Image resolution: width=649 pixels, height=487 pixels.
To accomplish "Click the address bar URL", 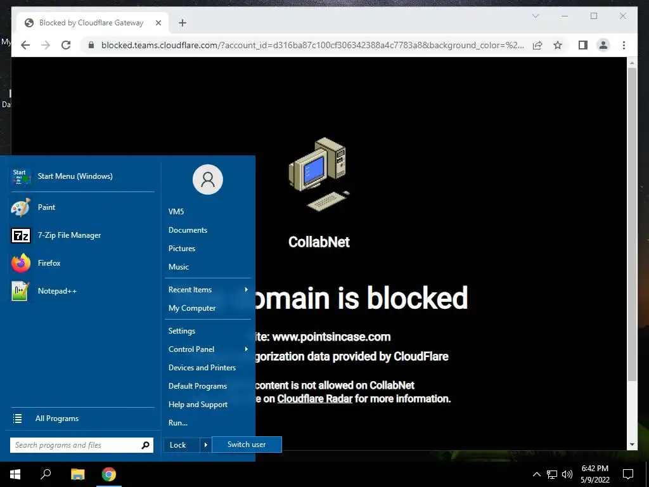I will 312,45.
